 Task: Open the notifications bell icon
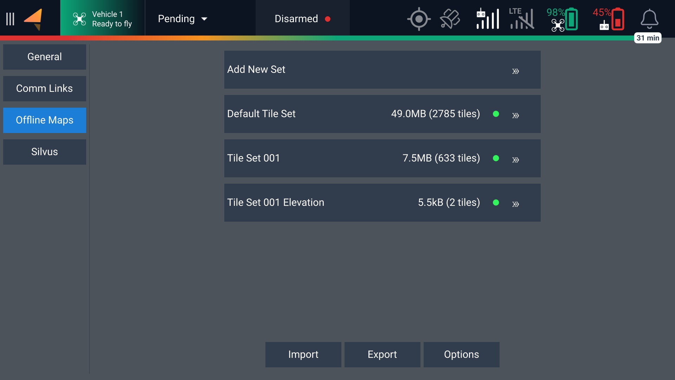(x=649, y=19)
